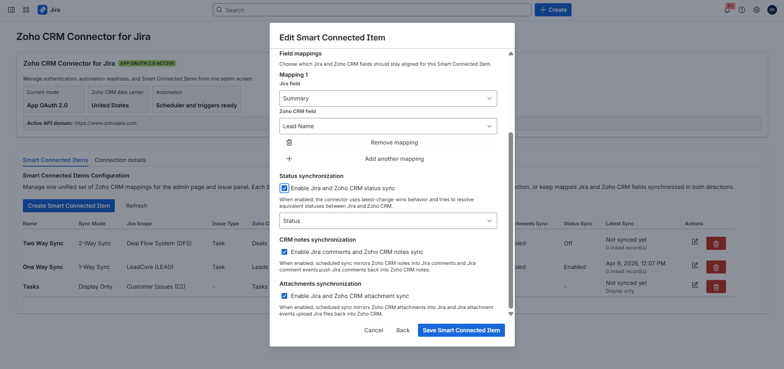Image resolution: width=784 pixels, height=369 pixels.
Task: Click Customer Issues (CI) cell
Action: (156, 287)
